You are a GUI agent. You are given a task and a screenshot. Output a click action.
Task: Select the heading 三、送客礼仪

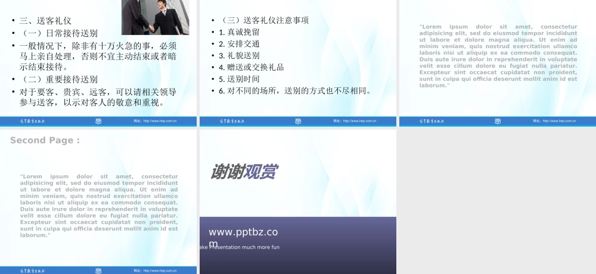[x=45, y=21]
